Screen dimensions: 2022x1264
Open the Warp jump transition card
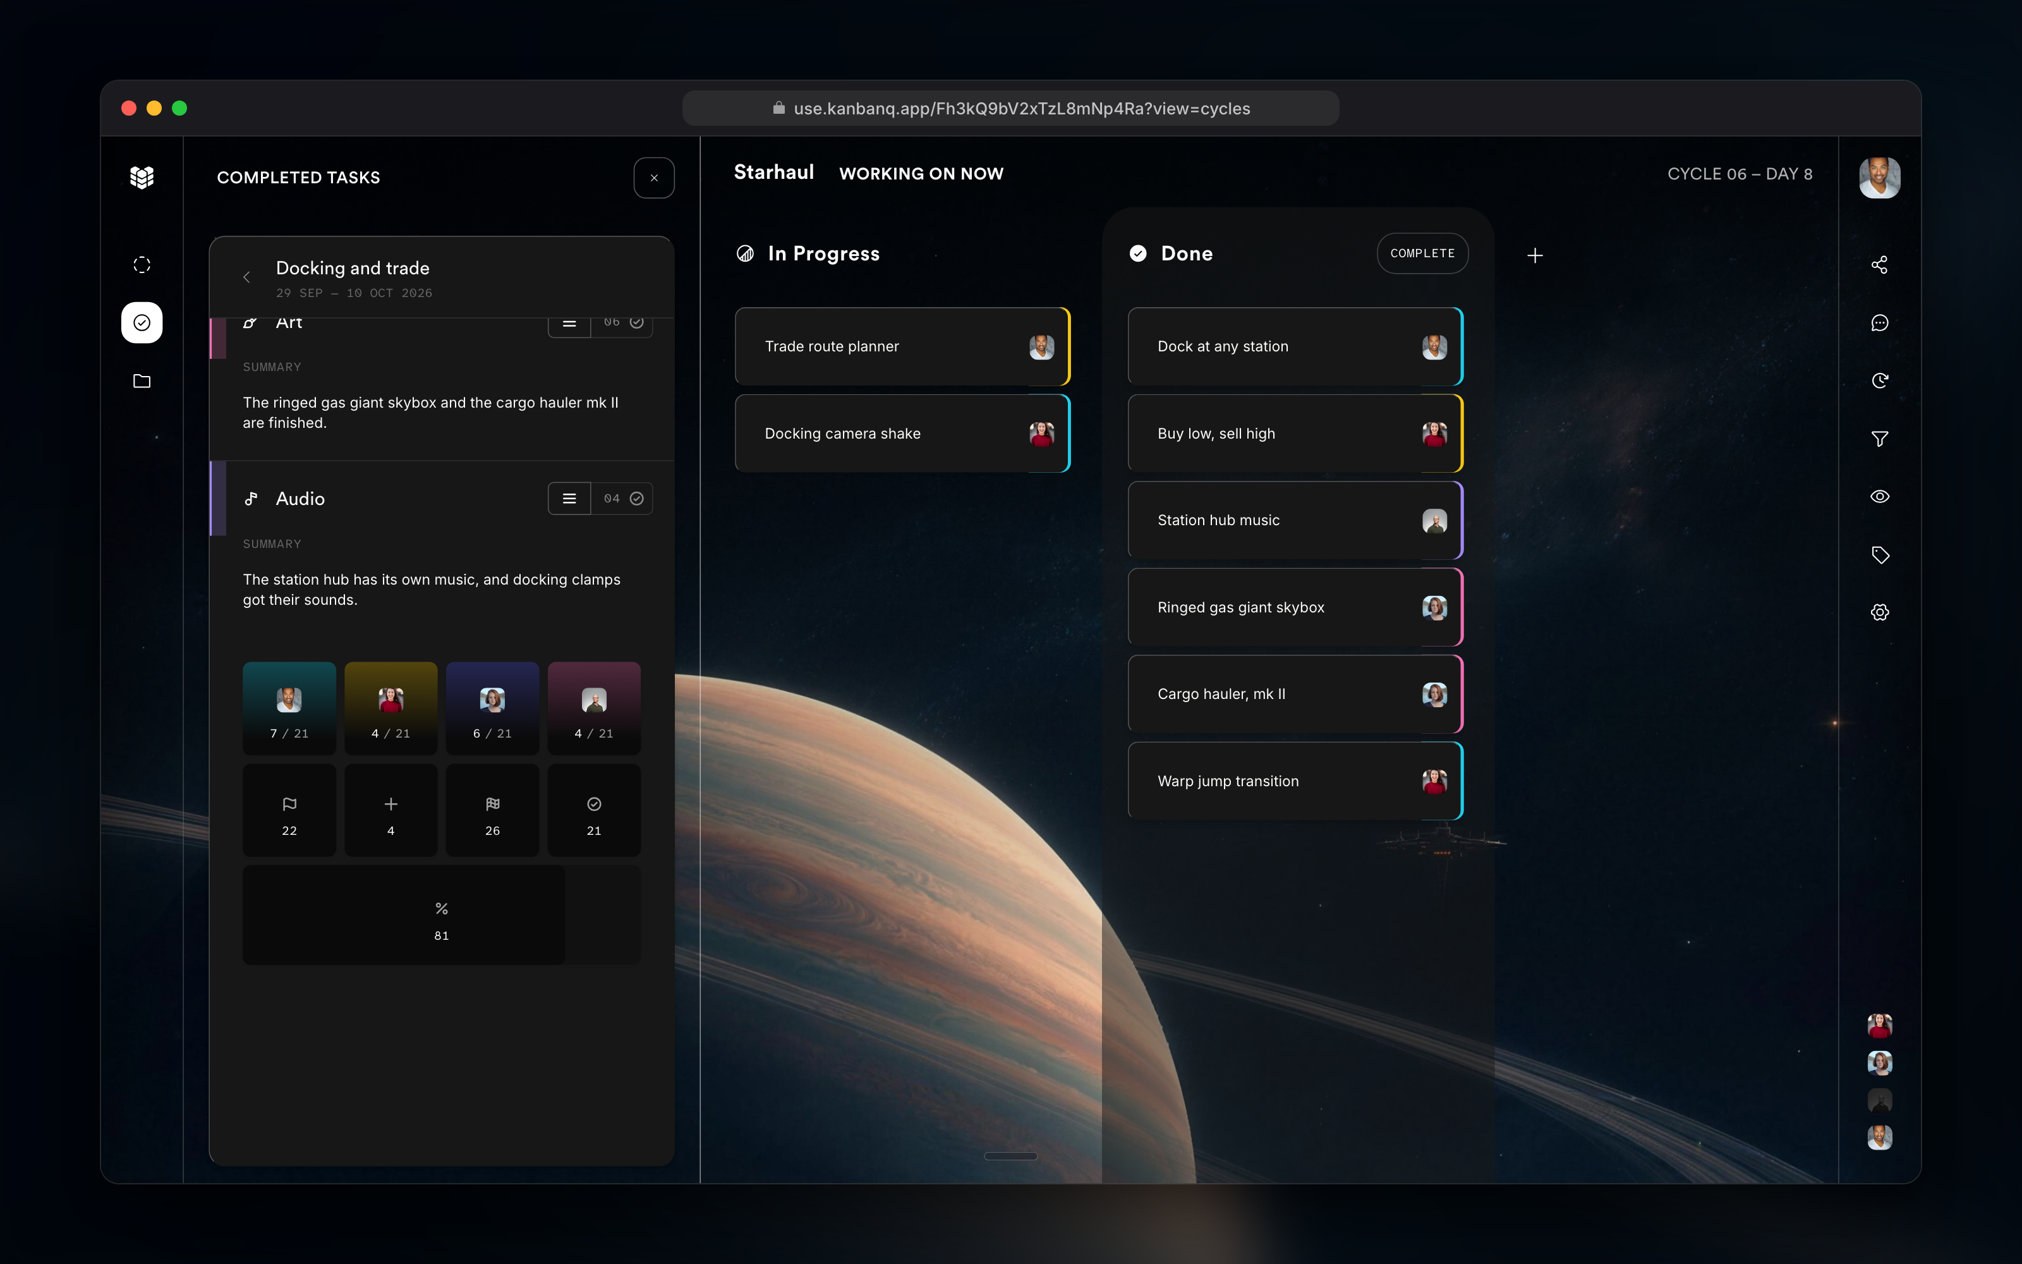point(1295,782)
